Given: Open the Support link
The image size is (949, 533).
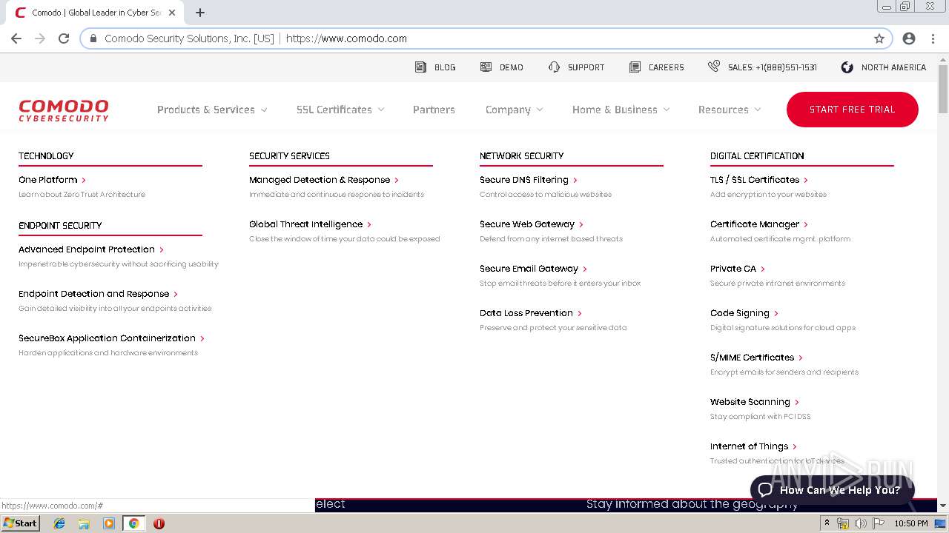Looking at the screenshot, I should tap(586, 67).
